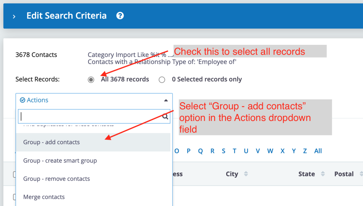Filter contacts by letter Z
The width and height of the screenshot is (363, 206).
pyautogui.click(x=305, y=151)
